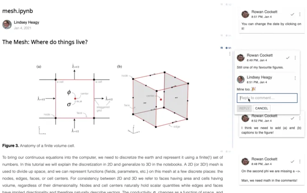Resolve Rowan's 8:51 PM date comment
Image resolution: width=307 pixels, height=193 pixels.
pos(292,14)
